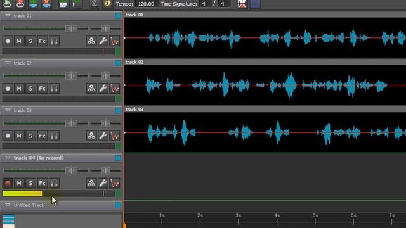Click the Time Signature numerator field
The image size is (406, 228).
[205, 4]
